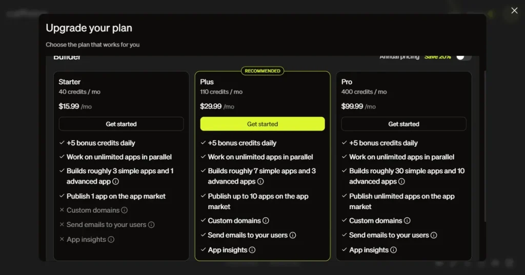Click checkmark beside Starter "+5 bonus credits daily"

(62, 143)
